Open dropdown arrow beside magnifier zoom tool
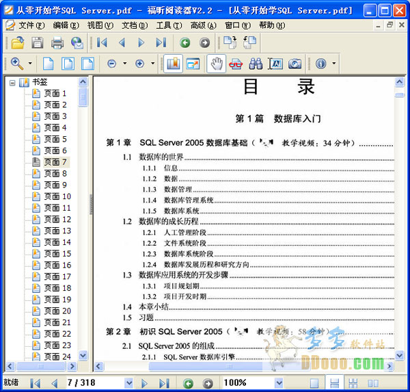This screenshot has width=410, height=392. (x=30, y=64)
